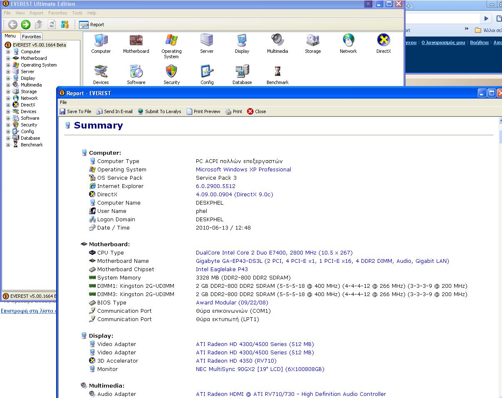This screenshot has height=398, width=502.
Task: Open the Favorites menu in the menu bar
Action: (x=57, y=13)
